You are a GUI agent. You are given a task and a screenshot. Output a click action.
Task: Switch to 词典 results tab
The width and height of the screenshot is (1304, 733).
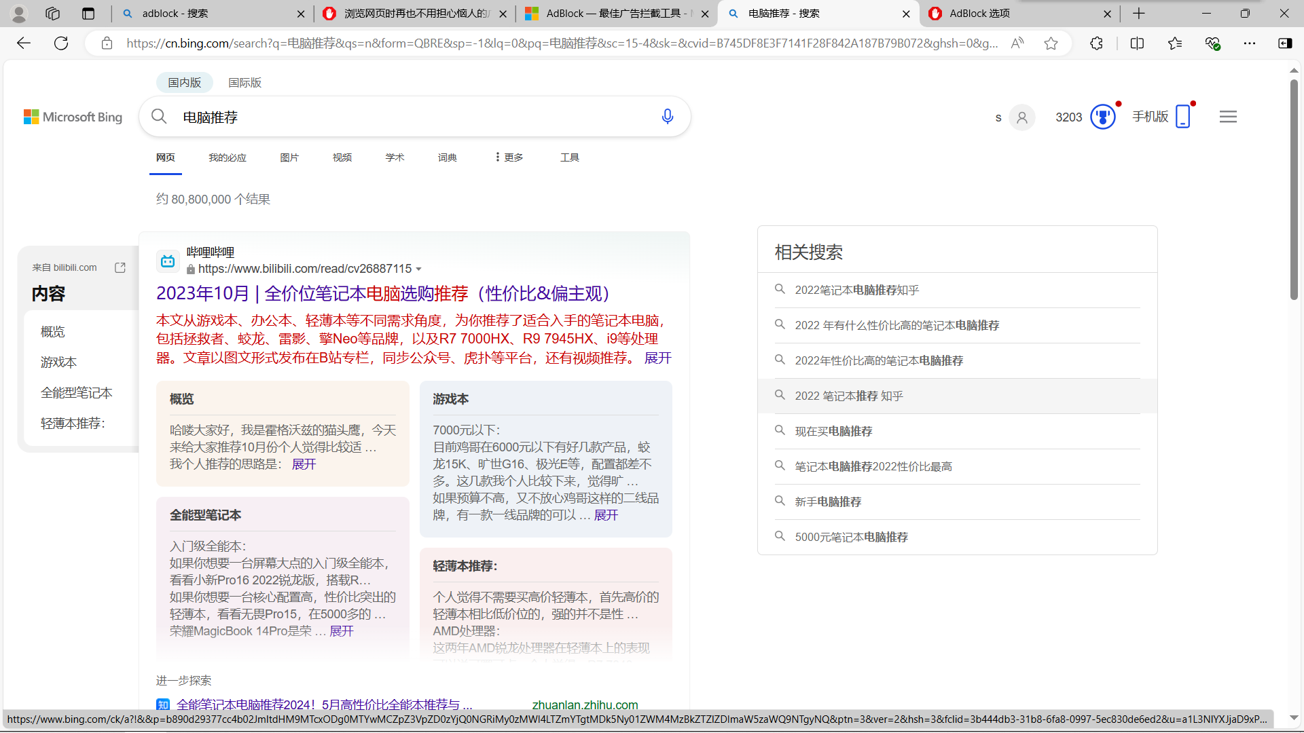tap(448, 157)
